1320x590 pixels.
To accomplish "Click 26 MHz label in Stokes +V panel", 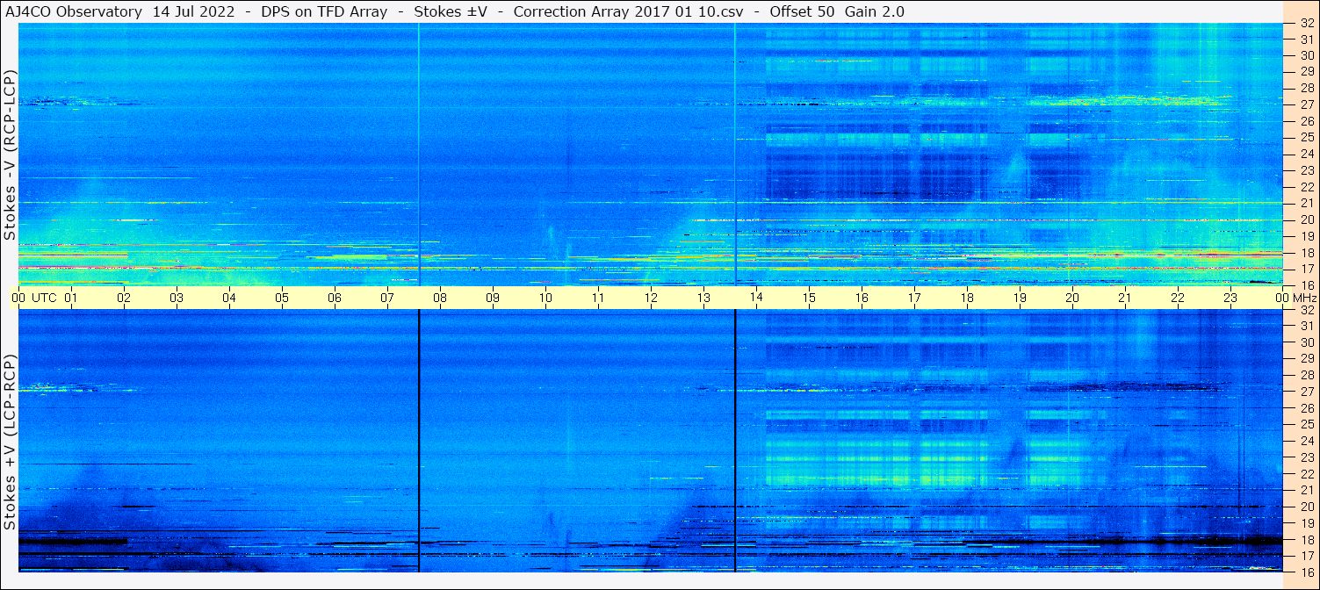I will [x=1307, y=408].
